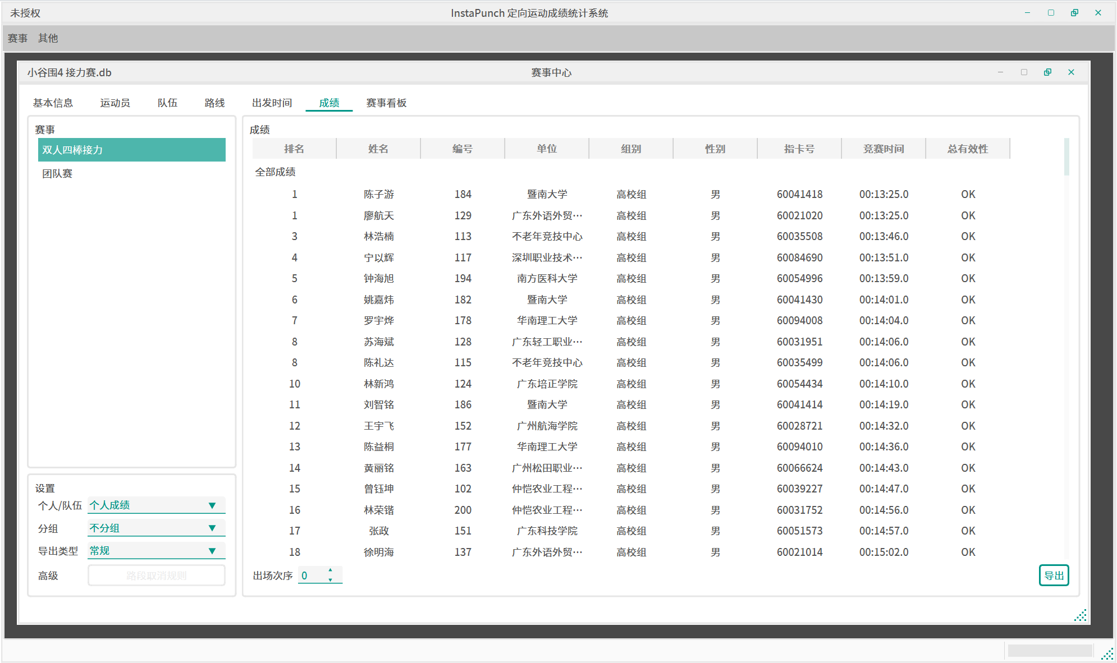Minimize the inner 赛事中心 window
Screen dimensions: 1117x663
click(1000, 72)
